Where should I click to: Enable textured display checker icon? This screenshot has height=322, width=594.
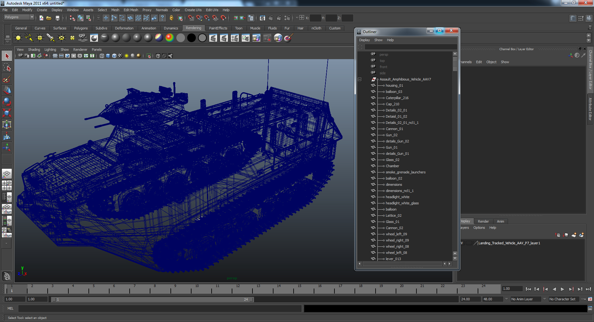tap(120, 56)
